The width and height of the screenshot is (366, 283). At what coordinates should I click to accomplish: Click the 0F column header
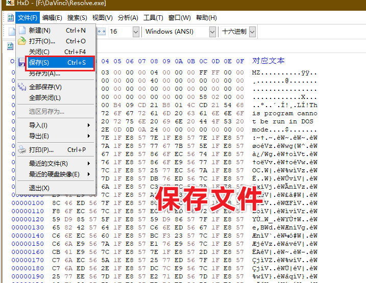[240, 61]
